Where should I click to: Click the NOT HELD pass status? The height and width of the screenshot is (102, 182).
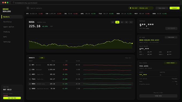7,90
